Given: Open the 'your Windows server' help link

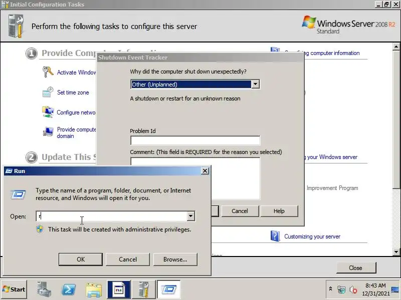Looking at the screenshot, I should click(x=332, y=157).
